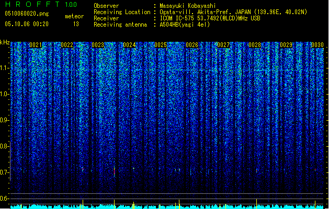Click the 0024 minute marker
Screen dimensions: 329x209
pos(130,45)
